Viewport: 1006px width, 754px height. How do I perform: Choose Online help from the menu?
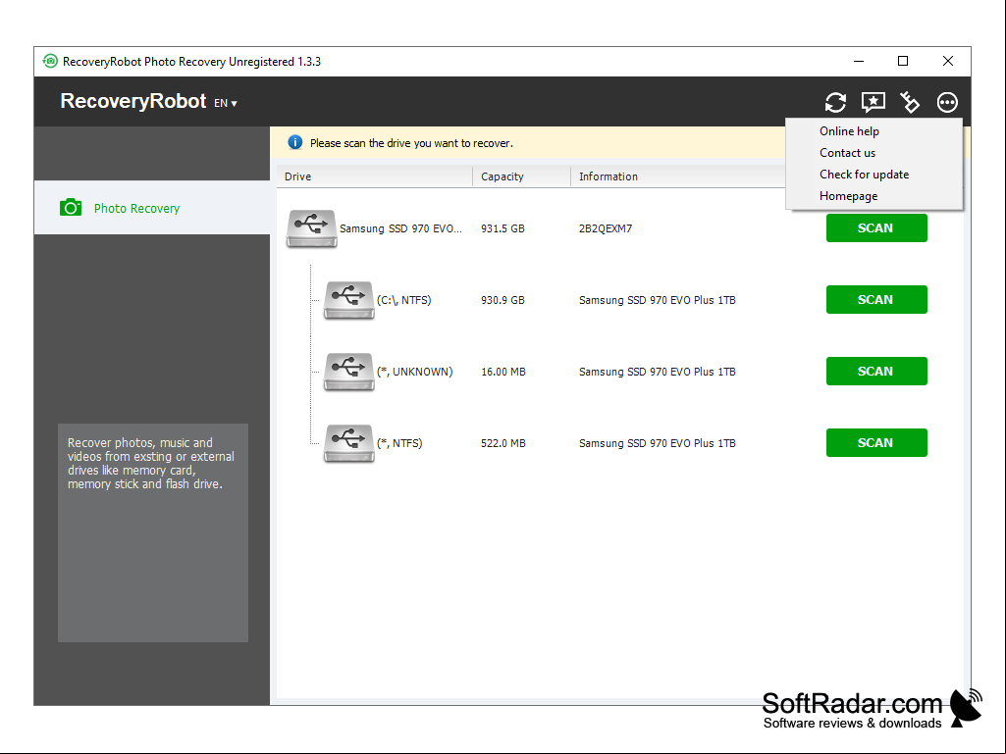(x=849, y=131)
